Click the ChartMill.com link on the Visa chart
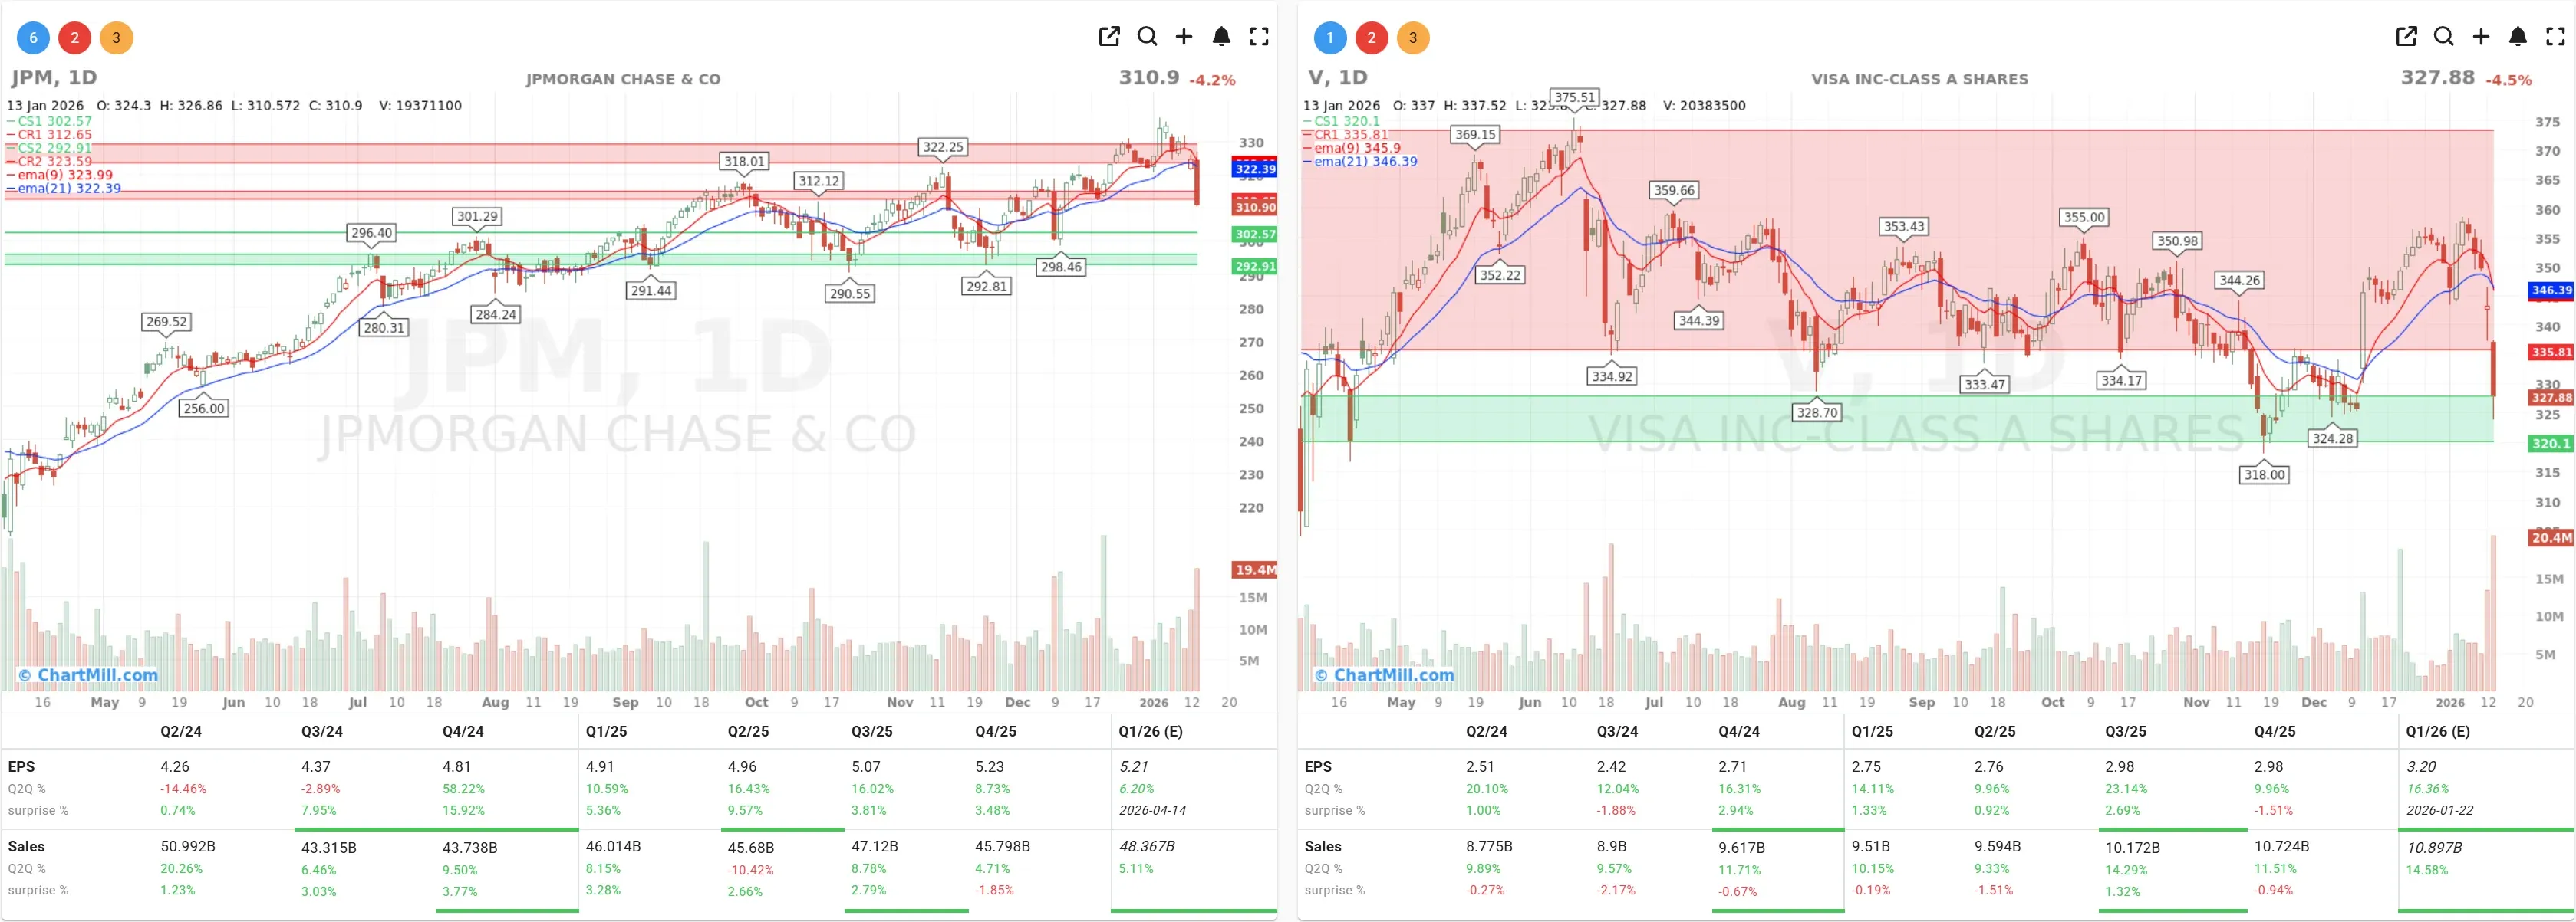 (1384, 675)
